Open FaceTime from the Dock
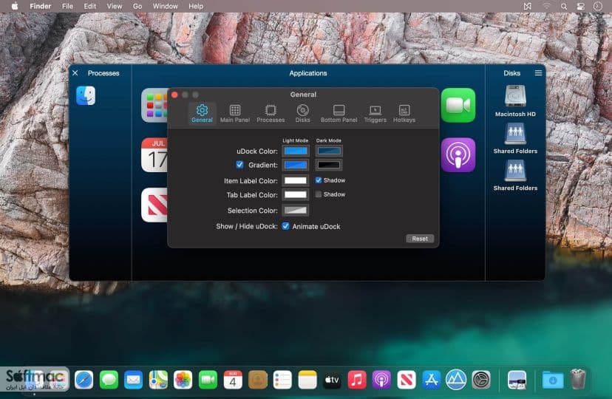 [x=208, y=380]
